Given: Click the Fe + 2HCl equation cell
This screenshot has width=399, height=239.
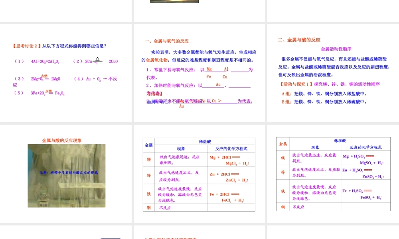Looking at the screenshot, I should [231, 194].
